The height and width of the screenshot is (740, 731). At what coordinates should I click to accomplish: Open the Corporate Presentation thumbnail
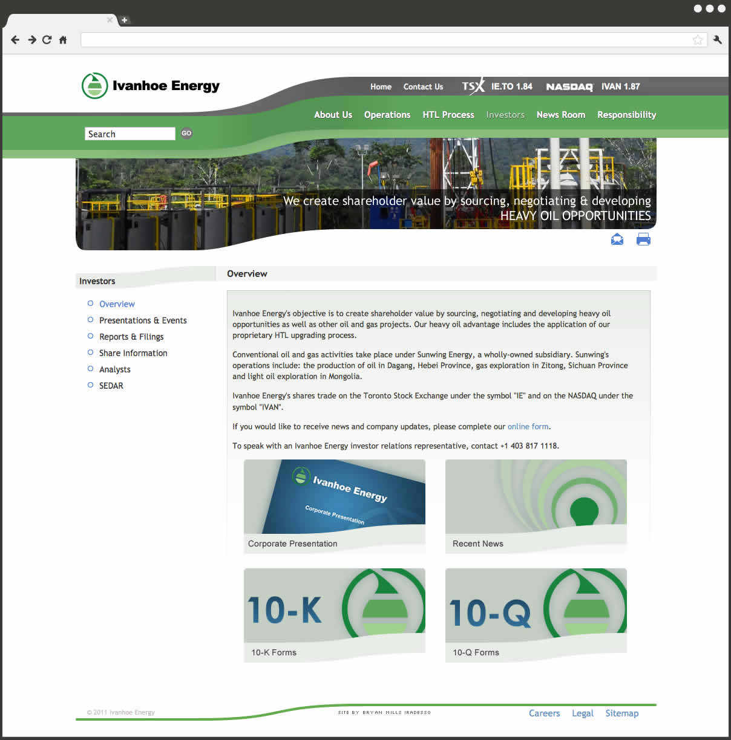(334, 505)
